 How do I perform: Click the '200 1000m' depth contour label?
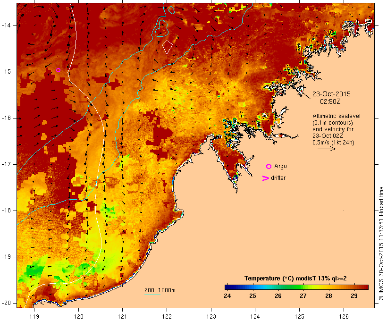[160, 290]
